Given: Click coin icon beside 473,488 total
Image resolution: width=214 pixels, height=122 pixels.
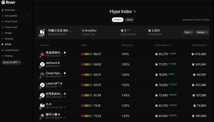Looking at the screenshot, I should (x=193, y=54).
